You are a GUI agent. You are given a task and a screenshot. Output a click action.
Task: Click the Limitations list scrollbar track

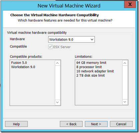(125, 82)
